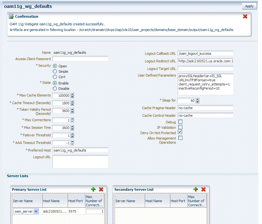Screen dimensions: 262x224
Task: Dismiss the Confirmation message
Action: click(245, 16)
